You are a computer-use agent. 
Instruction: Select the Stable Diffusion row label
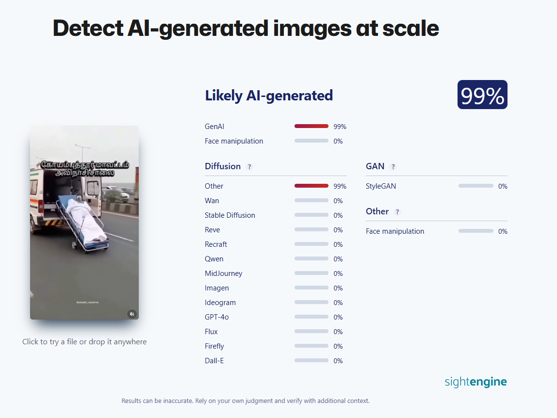tap(230, 215)
